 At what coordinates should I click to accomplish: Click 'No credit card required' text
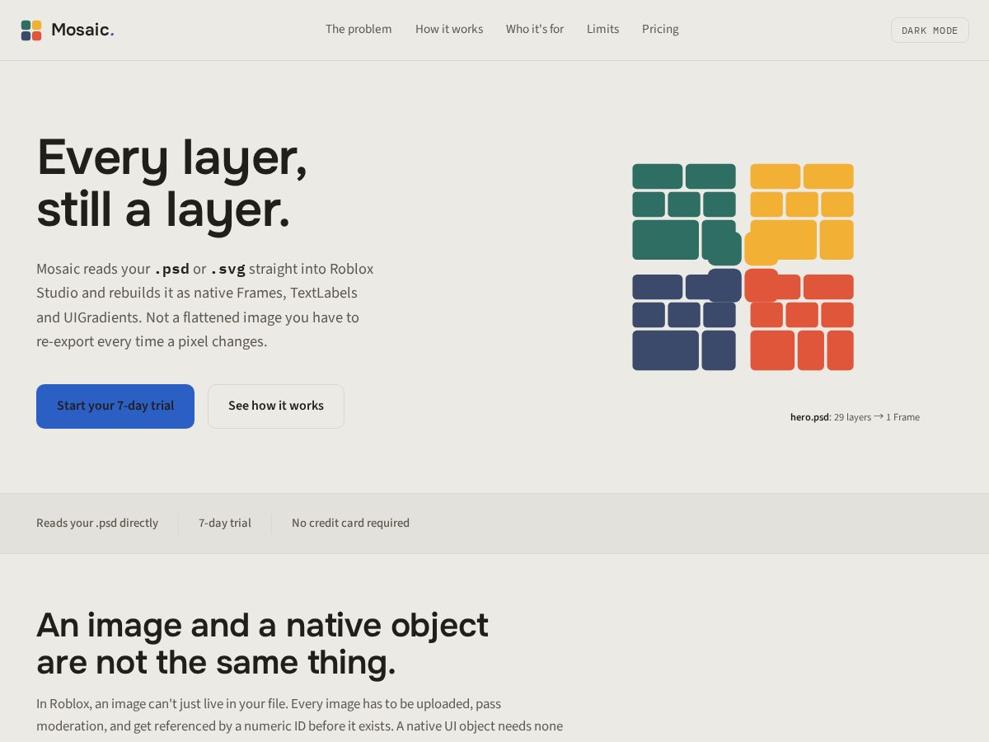[x=350, y=523]
